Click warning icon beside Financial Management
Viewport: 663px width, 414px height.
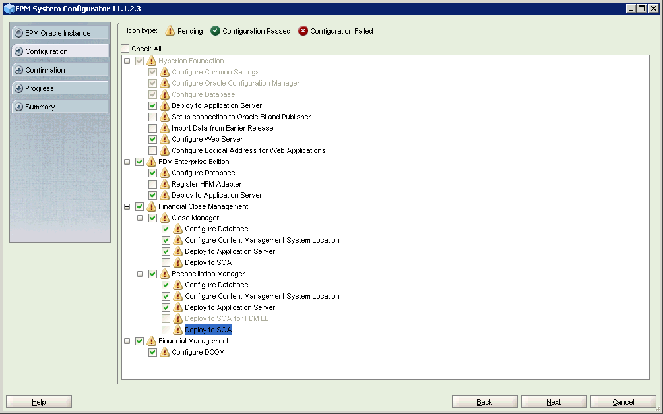point(151,341)
